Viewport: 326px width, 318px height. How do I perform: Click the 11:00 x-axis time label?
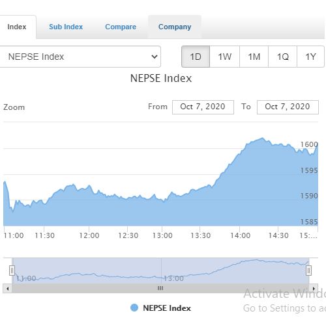pyautogui.click(x=14, y=235)
